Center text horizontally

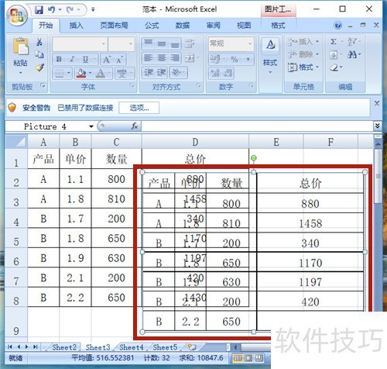(x=162, y=58)
